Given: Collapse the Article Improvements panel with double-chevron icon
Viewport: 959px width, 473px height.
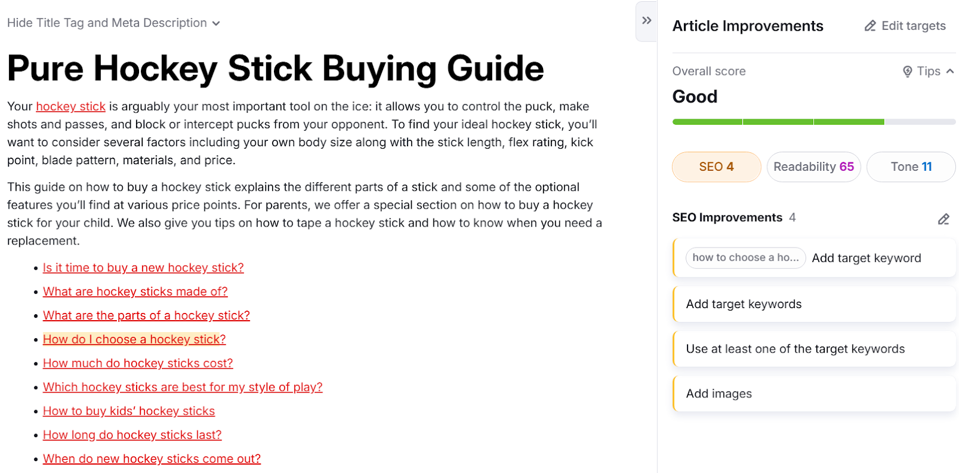Looking at the screenshot, I should (646, 20).
